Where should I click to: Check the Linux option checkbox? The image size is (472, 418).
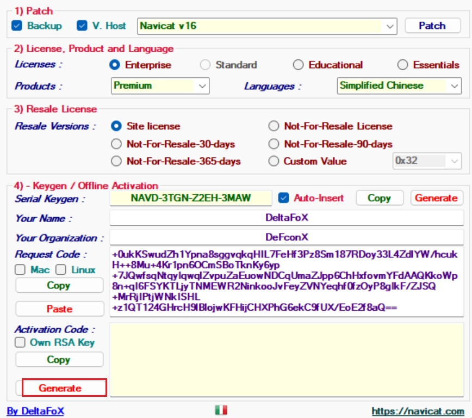(61, 269)
